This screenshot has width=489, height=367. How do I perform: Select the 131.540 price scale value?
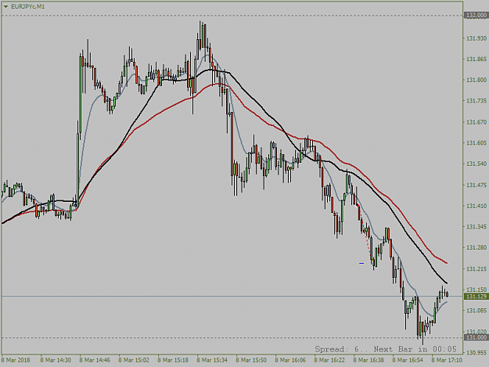click(476, 164)
